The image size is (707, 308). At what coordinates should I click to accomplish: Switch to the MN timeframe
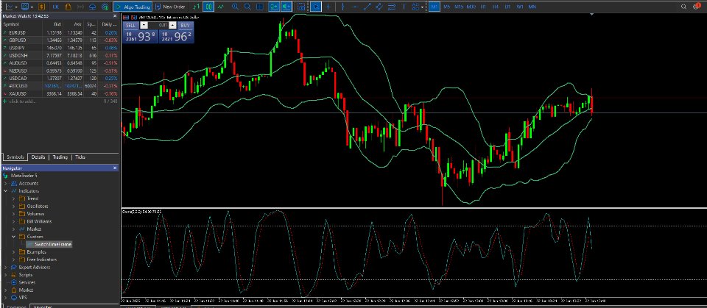[x=532, y=7]
